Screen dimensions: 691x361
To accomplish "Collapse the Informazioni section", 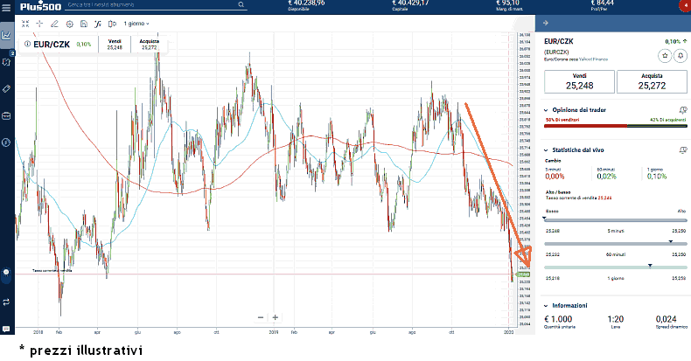I will pos(548,305).
